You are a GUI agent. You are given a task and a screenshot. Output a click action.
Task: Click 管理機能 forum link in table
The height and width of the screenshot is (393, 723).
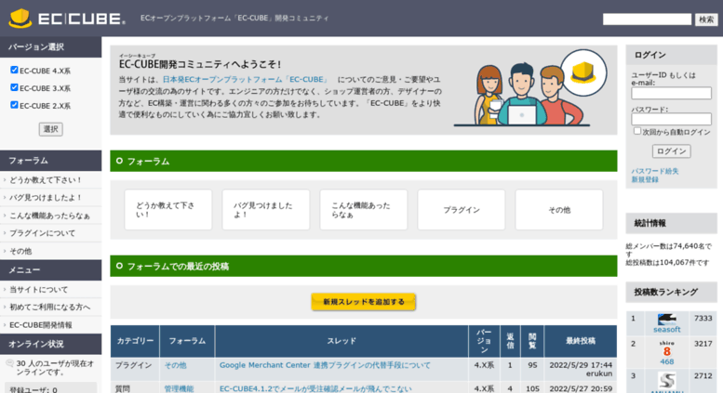point(179,389)
